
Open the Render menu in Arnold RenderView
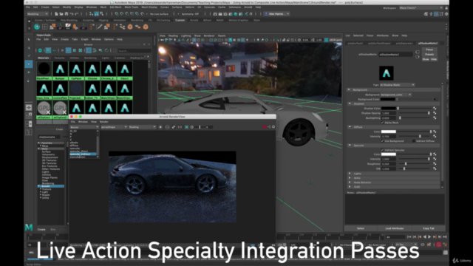[x=103, y=122]
